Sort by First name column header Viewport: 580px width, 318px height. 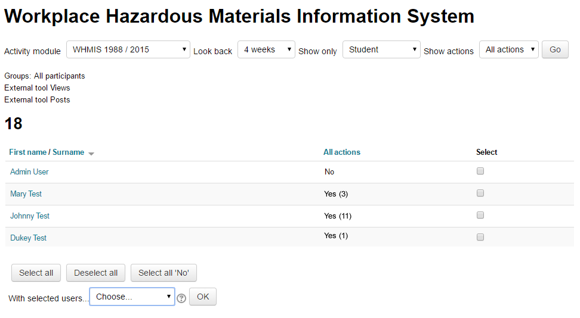27,152
